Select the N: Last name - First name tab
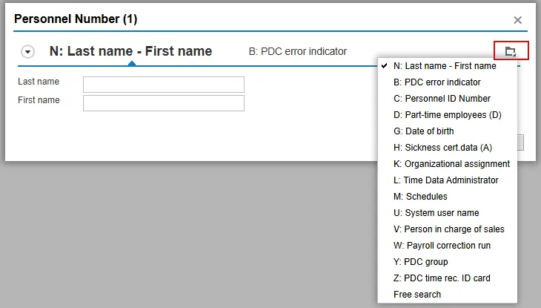Image resolution: width=541 pixels, height=308 pixels. (130, 51)
